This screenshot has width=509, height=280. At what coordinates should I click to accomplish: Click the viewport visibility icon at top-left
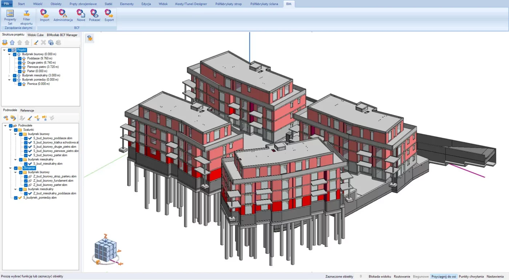click(90, 38)
